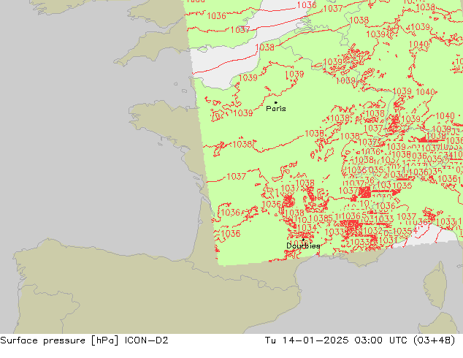
Task: Click the 'Tu 14-01-2025 03:00 UTC (03+48)' timestamp
Action: point(360,340)
